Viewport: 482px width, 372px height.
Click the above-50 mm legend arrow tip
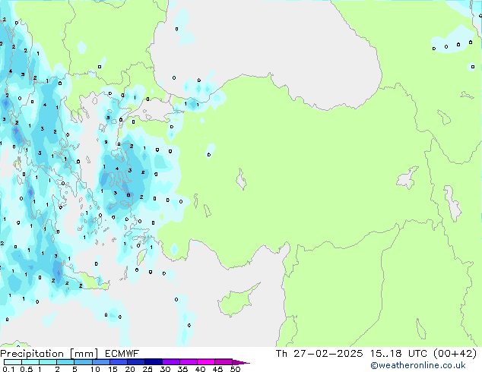(241, 362)
